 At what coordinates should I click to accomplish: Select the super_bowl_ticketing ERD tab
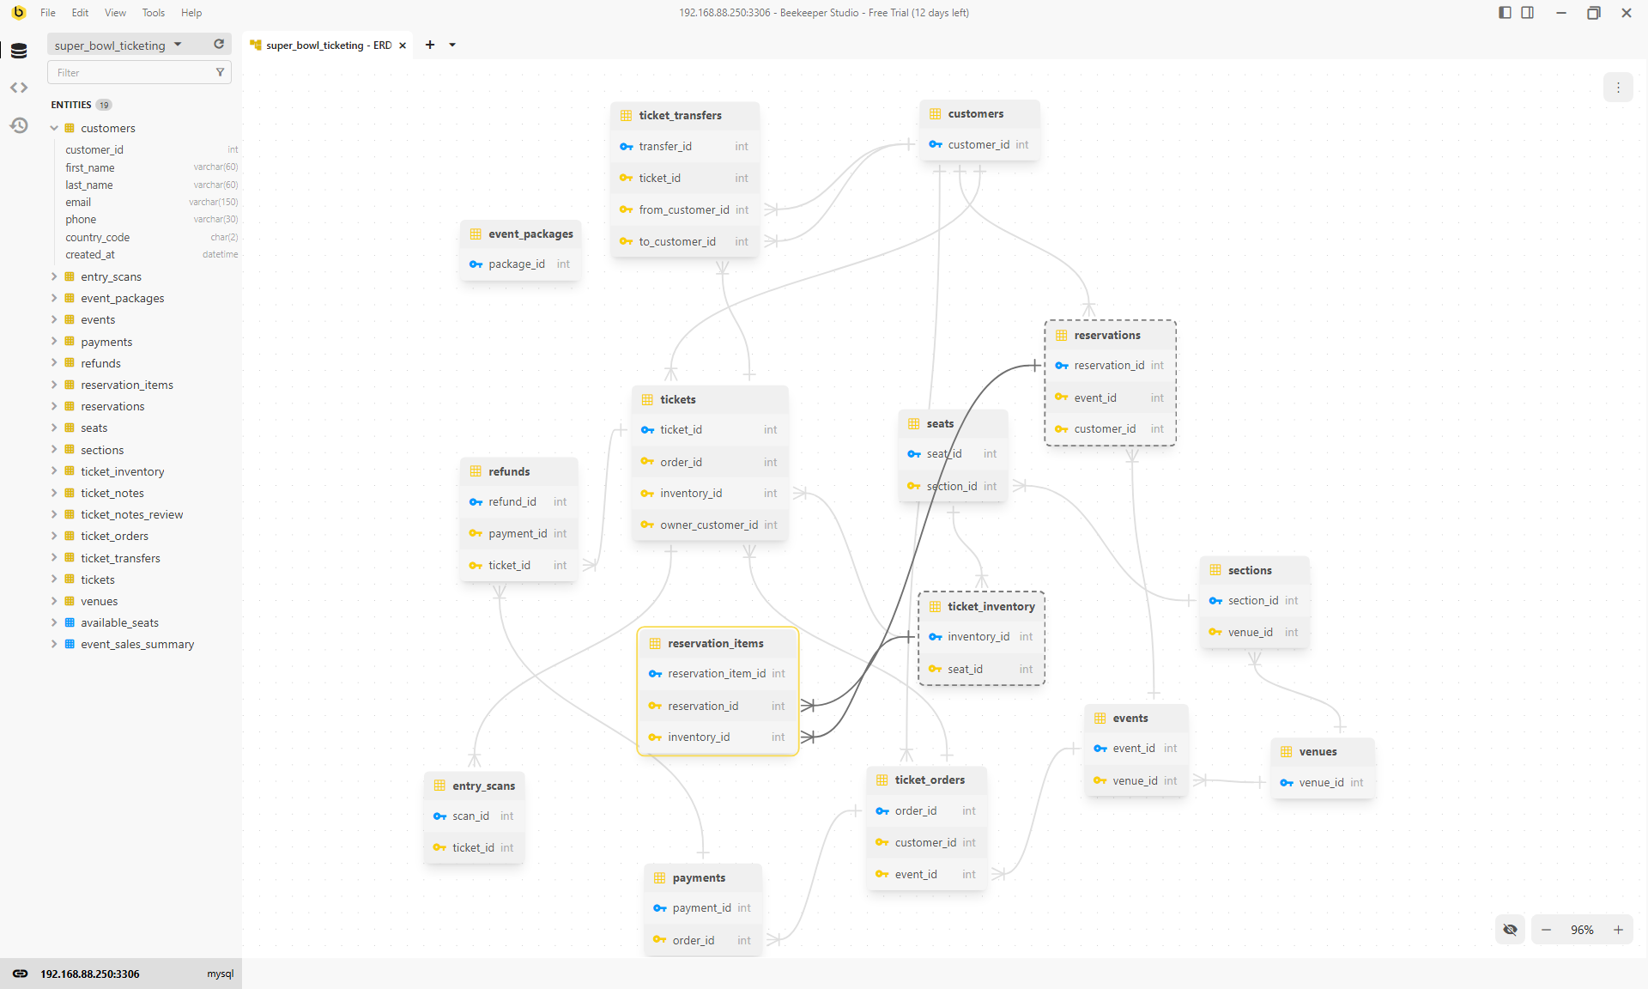point(328,46)
